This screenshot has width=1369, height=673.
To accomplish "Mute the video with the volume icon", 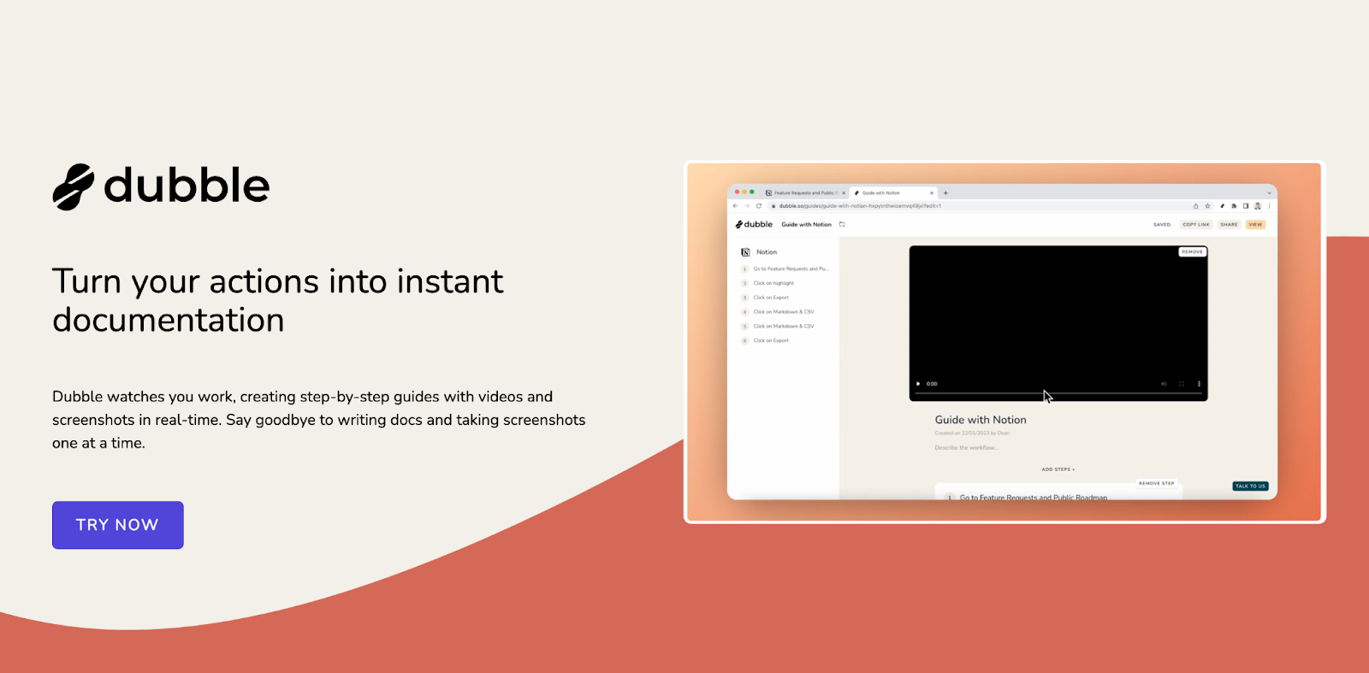I will click(x=1164, y=384).
